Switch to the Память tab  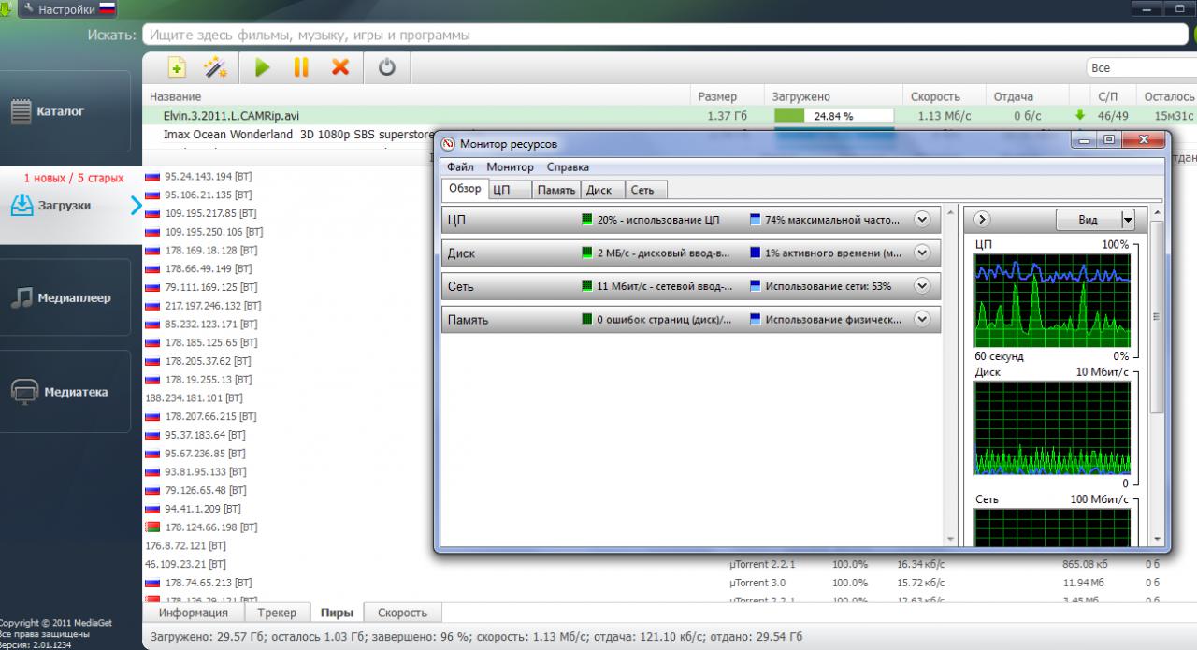(555, 190)
